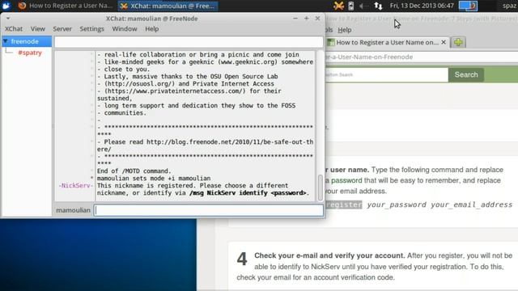Follow the password link in article
The image size is (518, 291).
pos(346,180)
